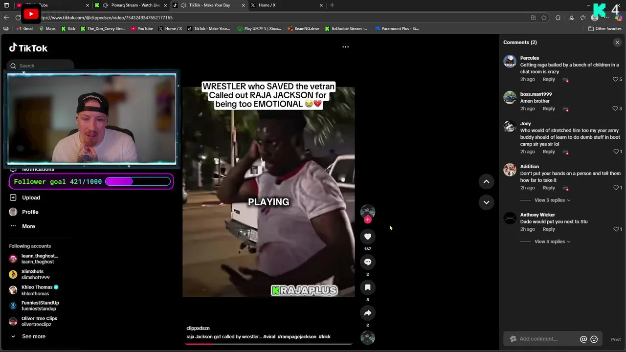Open the emoji picker in comment box

[x=594, y=339]
